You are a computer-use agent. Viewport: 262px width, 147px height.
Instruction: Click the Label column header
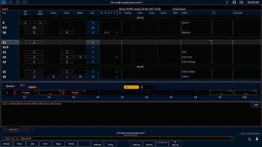click(185, 13)
